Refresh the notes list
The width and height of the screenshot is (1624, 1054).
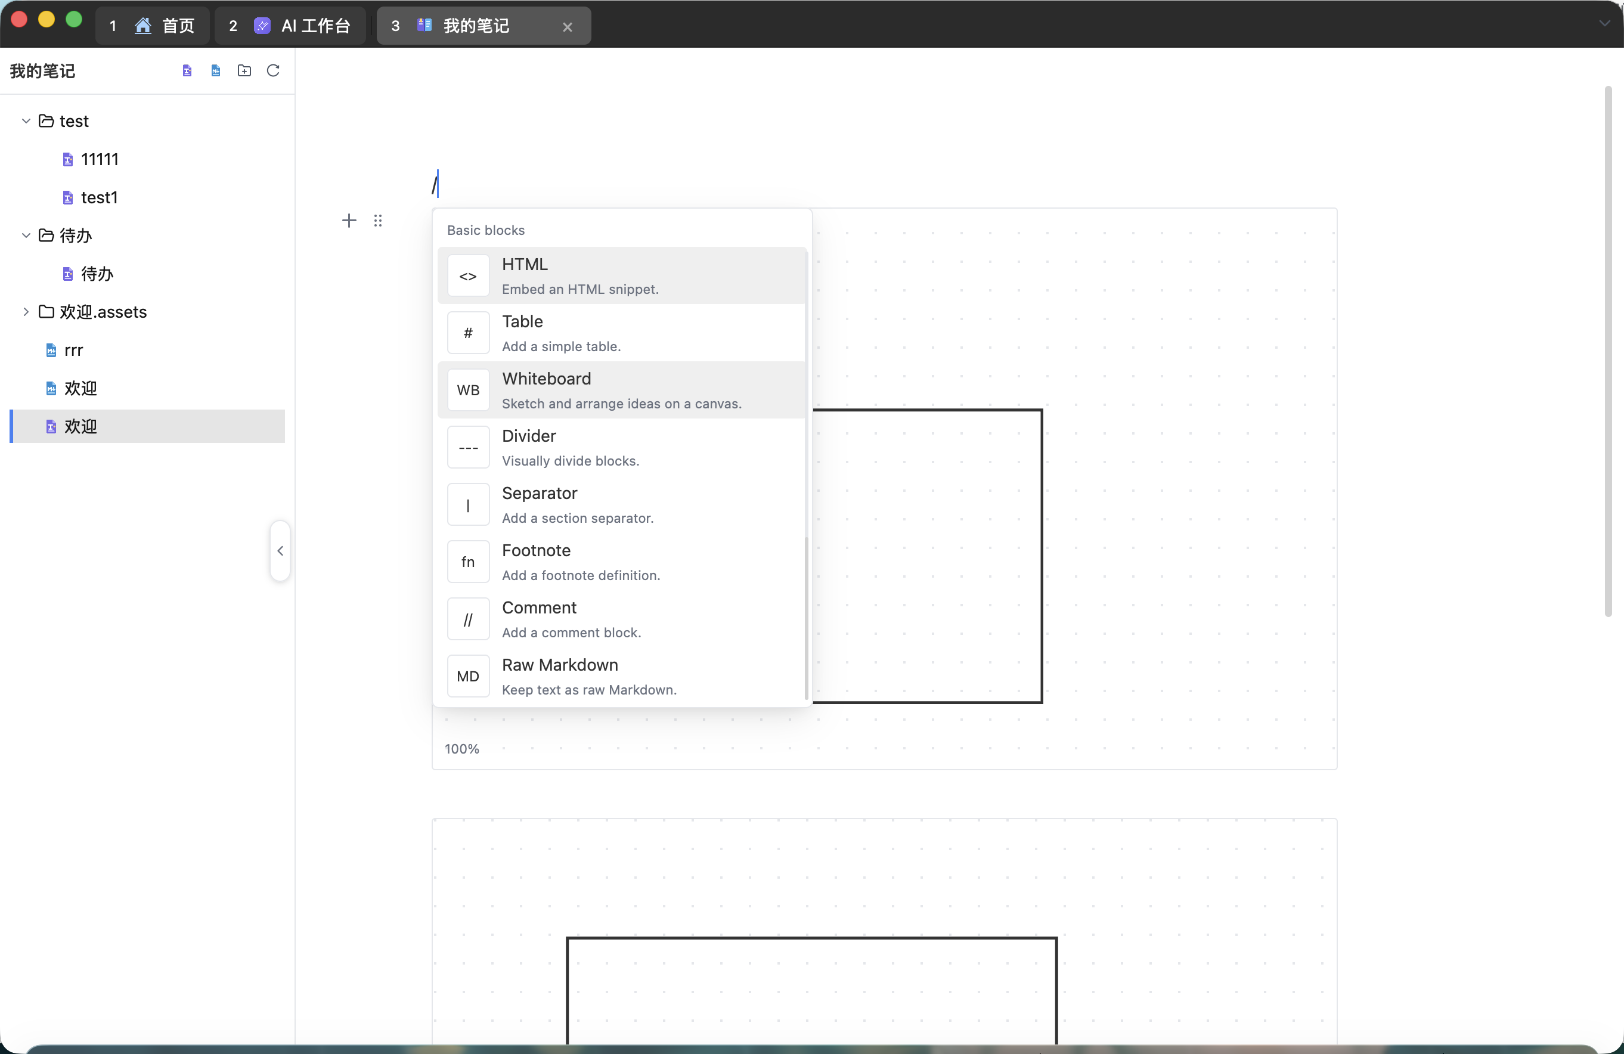click(273, 71)
